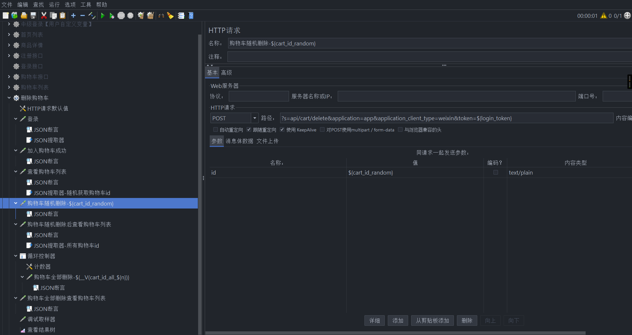Click the Shutdown grey X icon
Screen dimensions: 632x335
(x=130, y=15)
